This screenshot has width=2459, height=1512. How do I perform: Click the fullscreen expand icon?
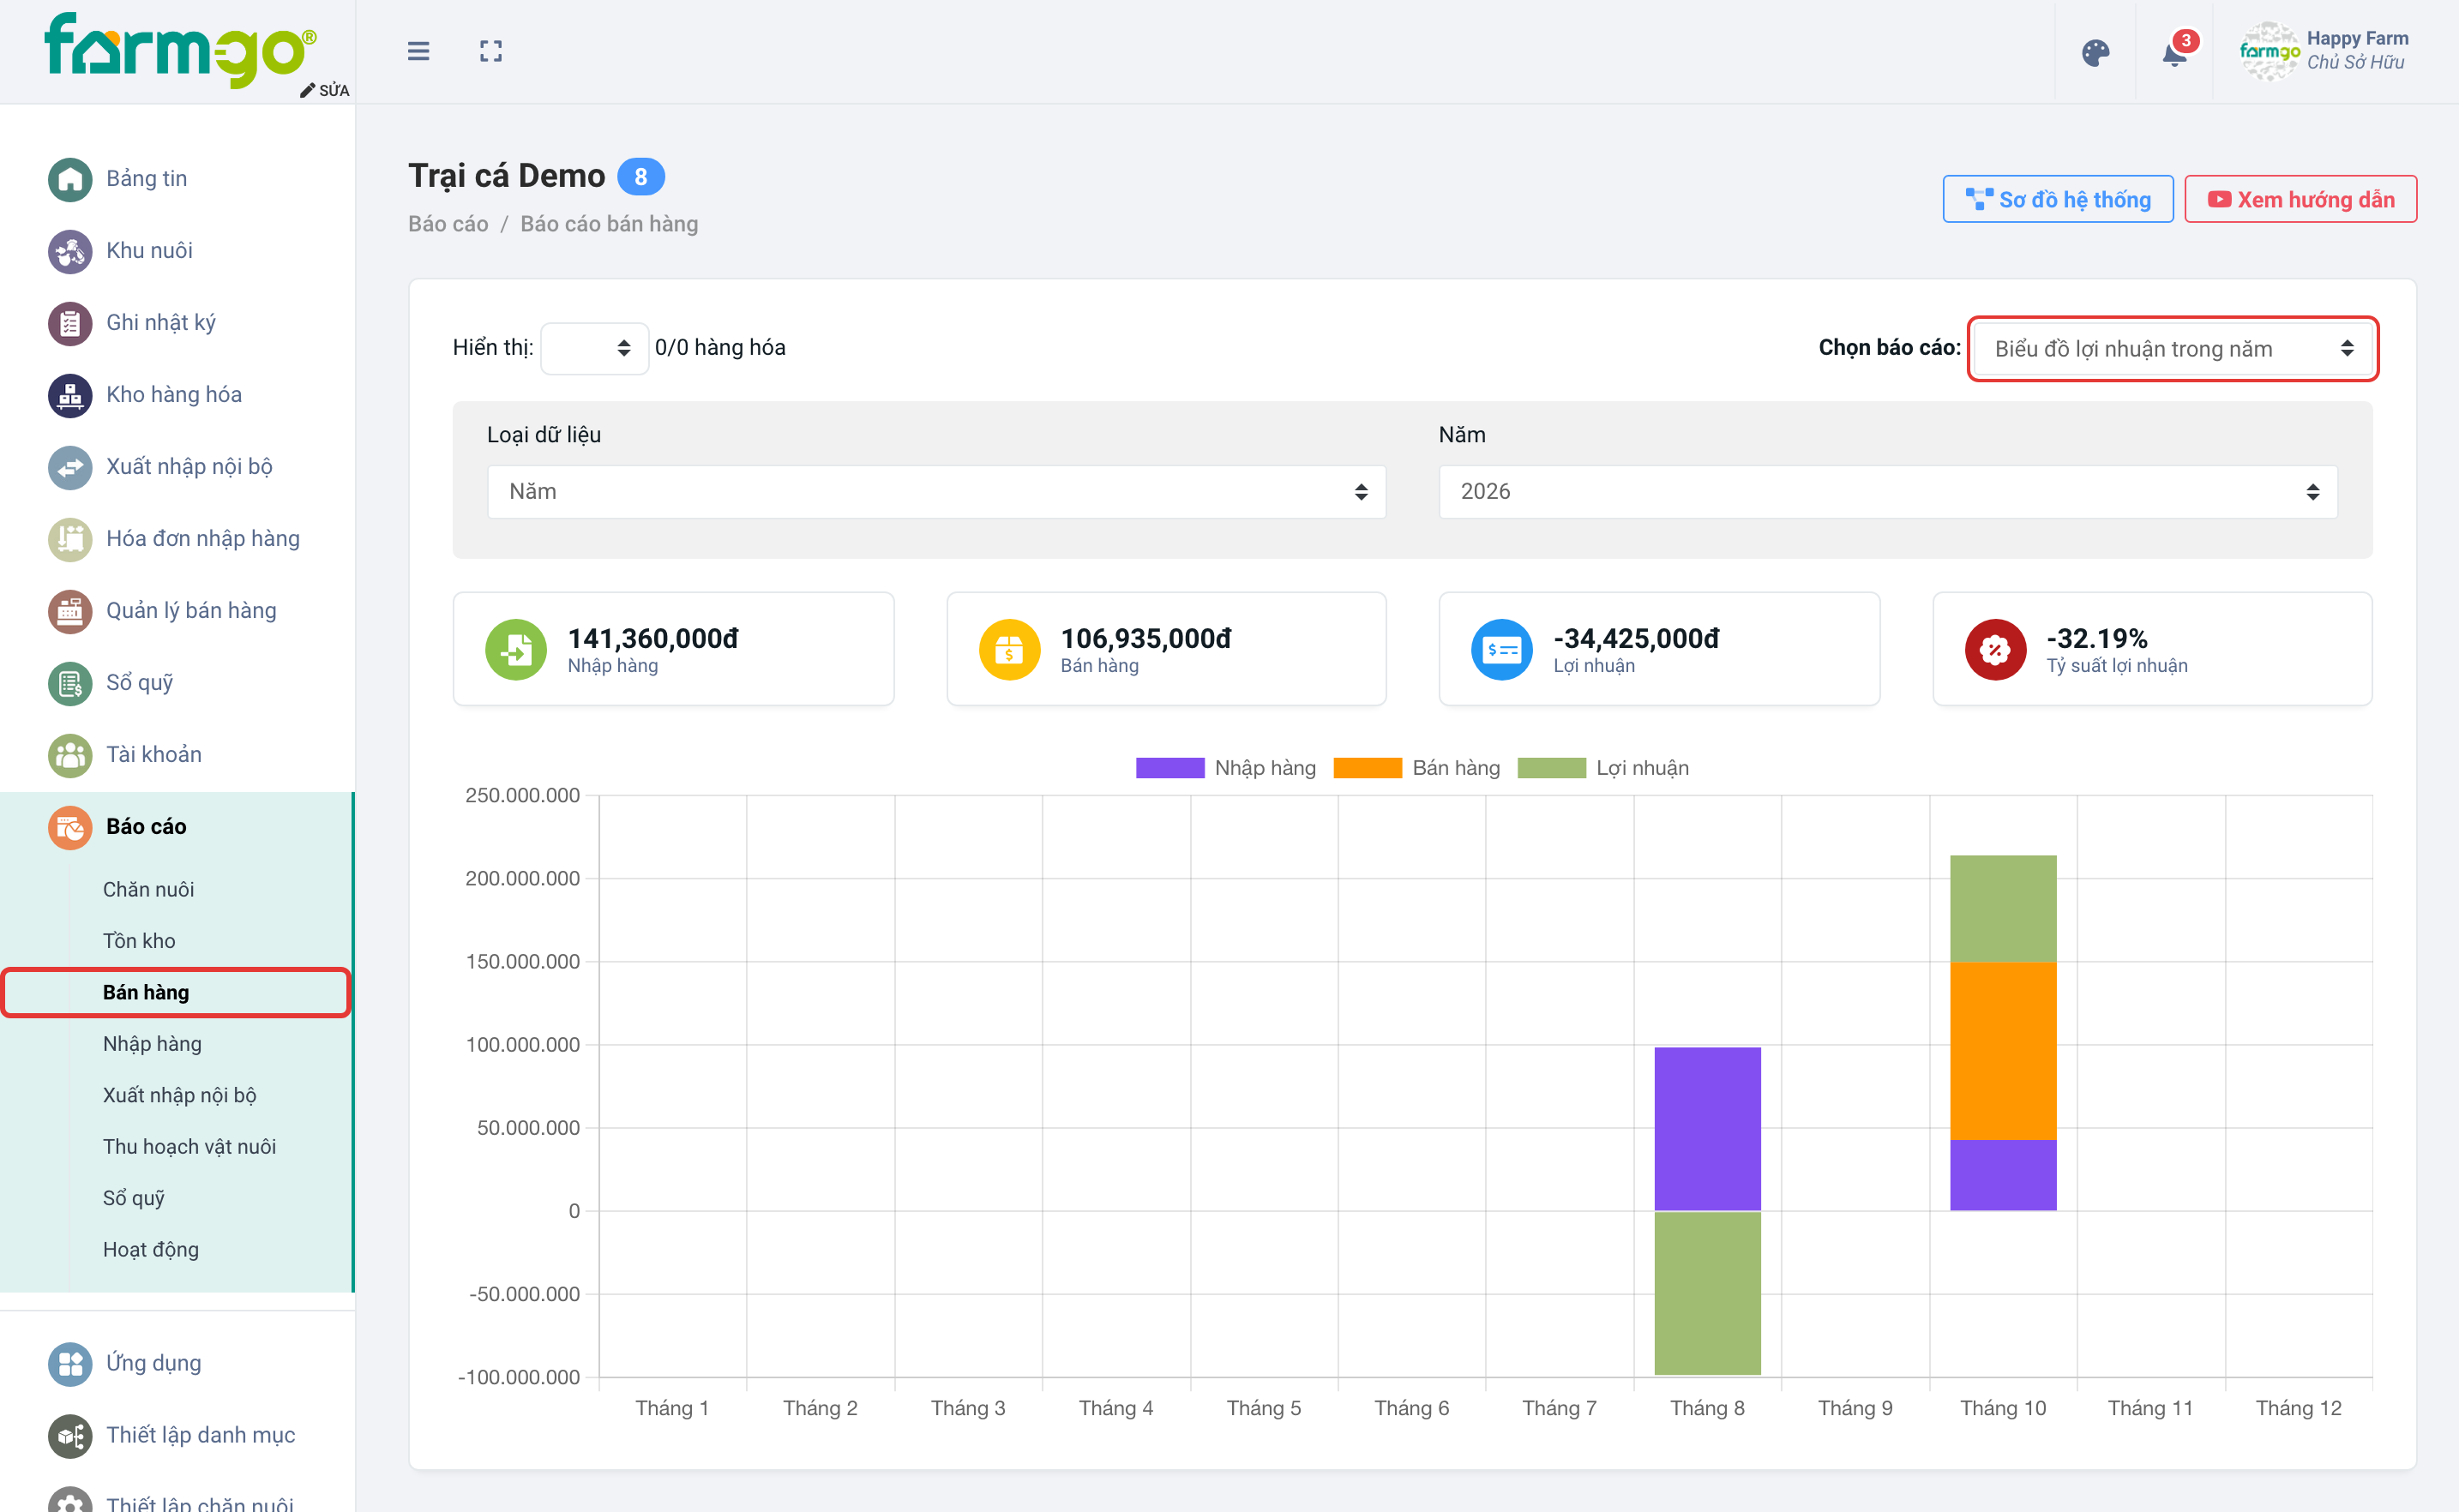pyautogui.click(x=490, y=51)
